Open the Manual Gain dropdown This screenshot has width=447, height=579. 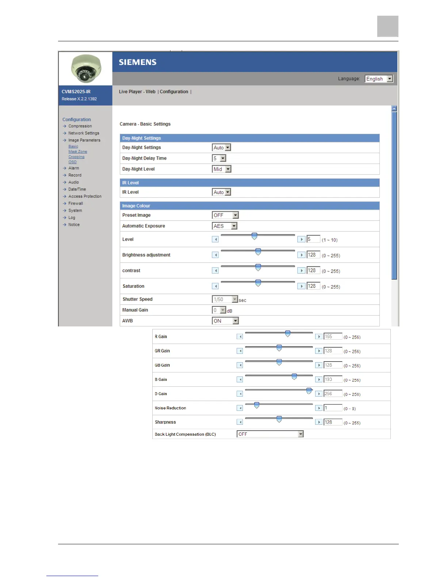219,310
